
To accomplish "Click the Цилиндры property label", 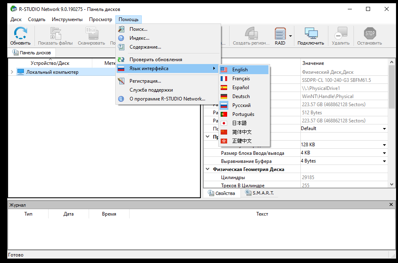I will click(233, 177).
